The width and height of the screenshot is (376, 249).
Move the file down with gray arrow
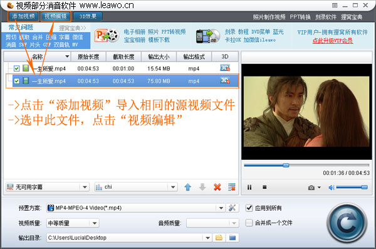(202, 187)
